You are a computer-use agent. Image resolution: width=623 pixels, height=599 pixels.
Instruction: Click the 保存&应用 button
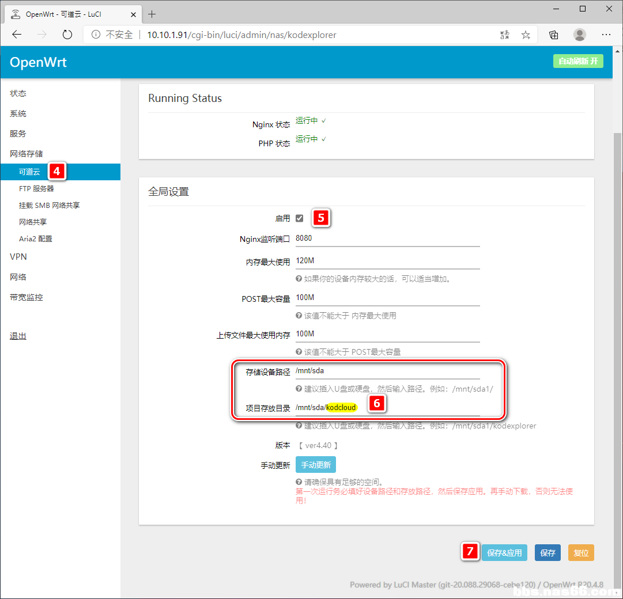click(505, 553)
